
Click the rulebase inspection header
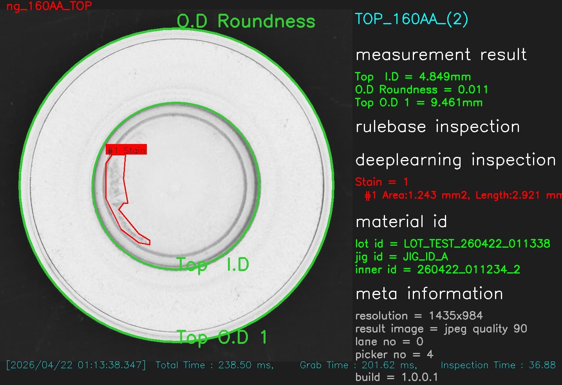tap(437, 127)
